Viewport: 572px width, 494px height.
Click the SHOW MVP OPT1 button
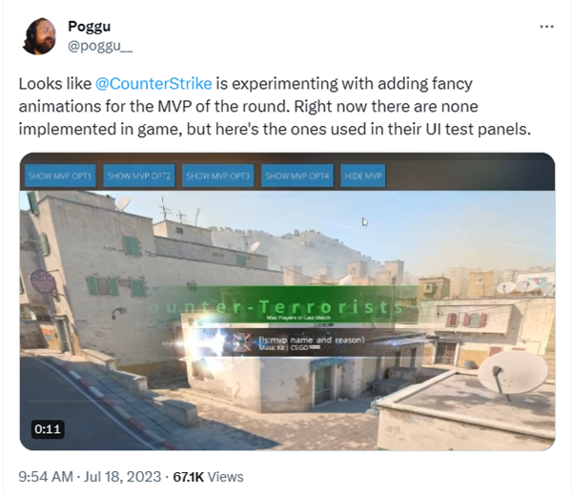tap(60, 175)
